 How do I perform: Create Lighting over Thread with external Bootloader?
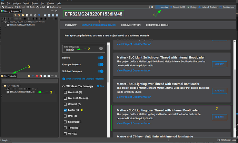coord(219,91)
